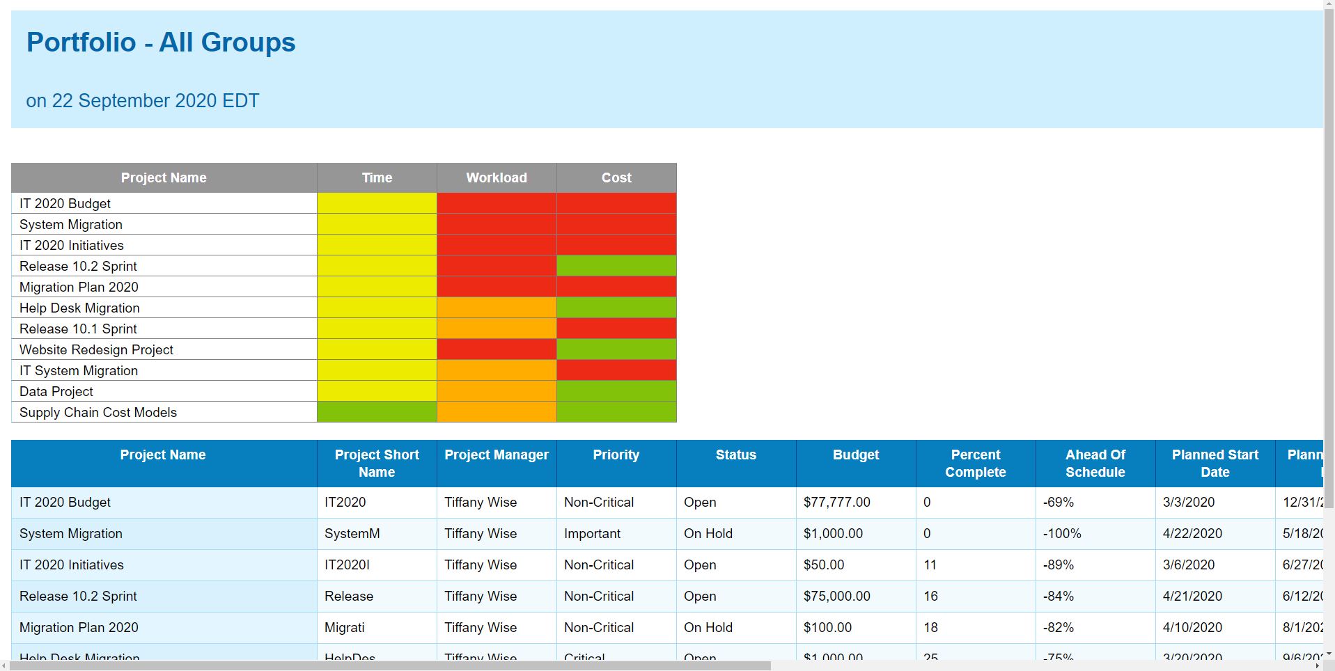The image size is (1335, 671).
Task: Click the -82% ahead of schedule value
Action: click(x=1059, y=627)
